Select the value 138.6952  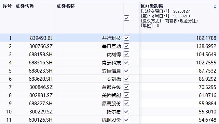(x=206, y=46)
